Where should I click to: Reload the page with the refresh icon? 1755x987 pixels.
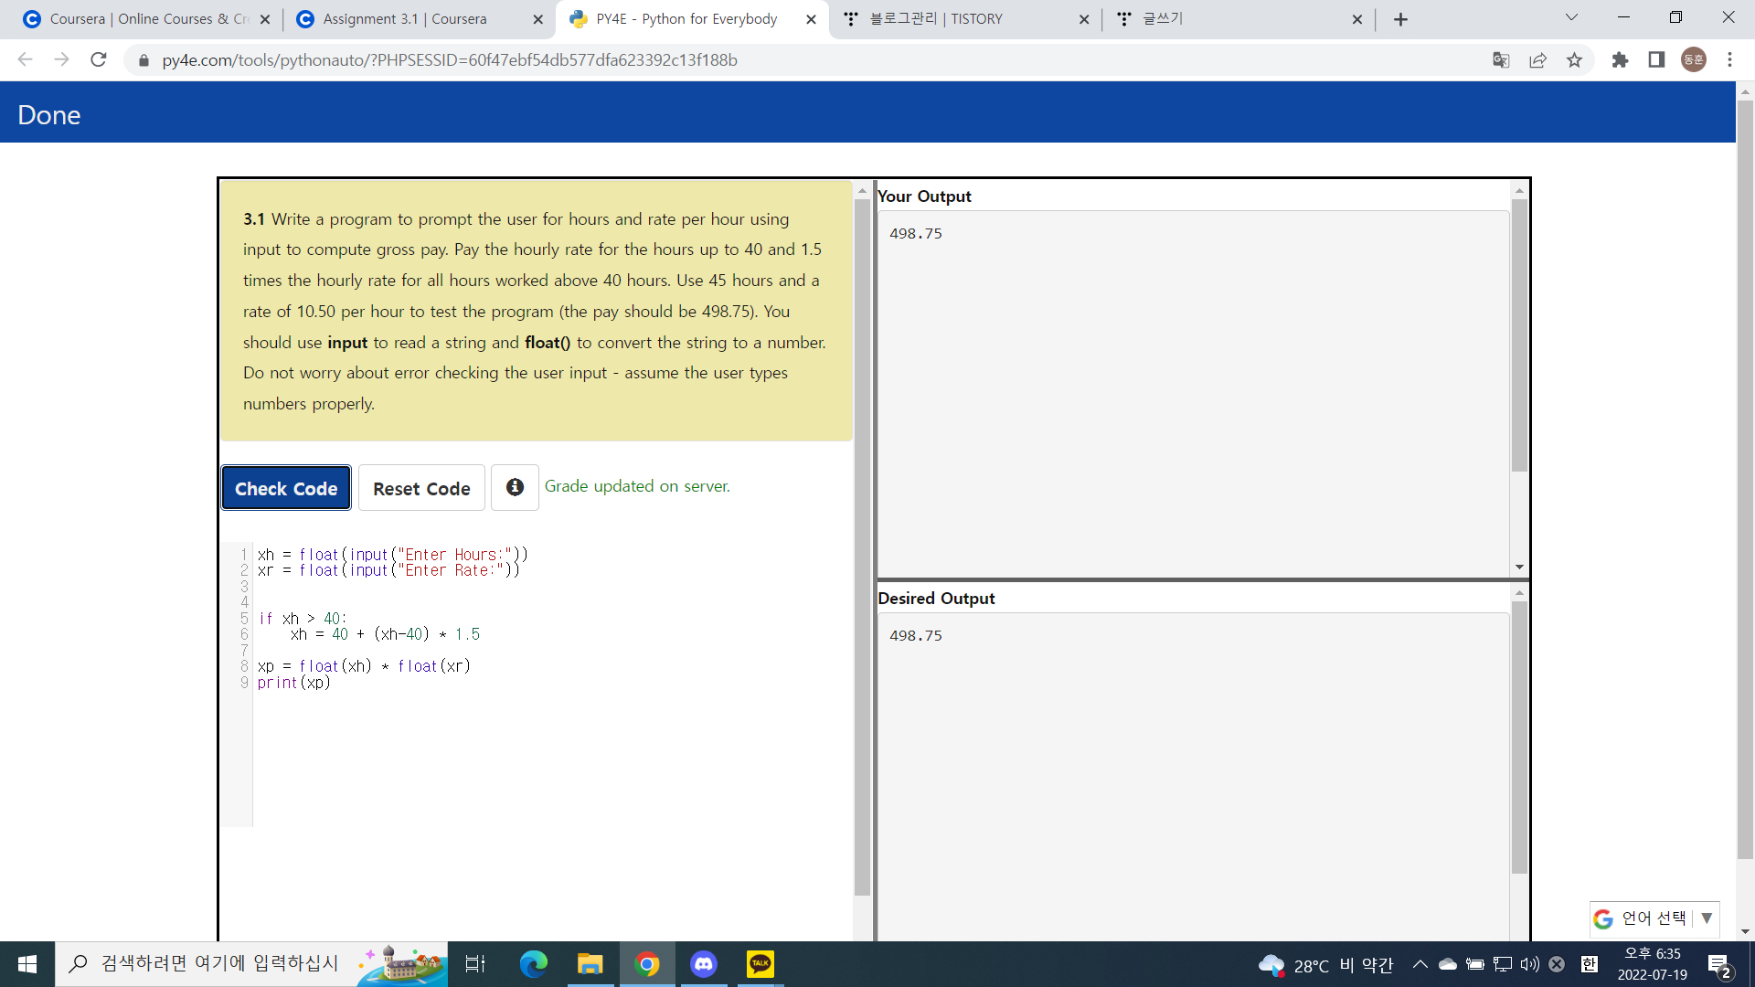click(x=99, y=60)
